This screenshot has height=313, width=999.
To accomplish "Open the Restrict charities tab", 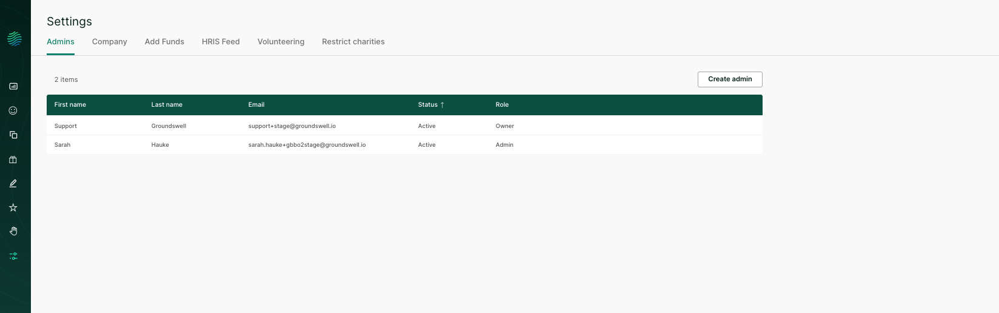I will [x=353, y=42].
